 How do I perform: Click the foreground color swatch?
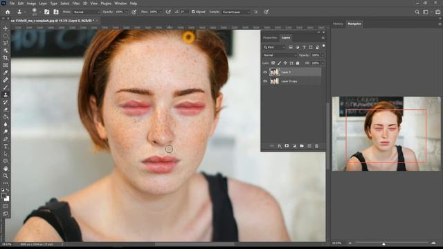coord(3,195)
